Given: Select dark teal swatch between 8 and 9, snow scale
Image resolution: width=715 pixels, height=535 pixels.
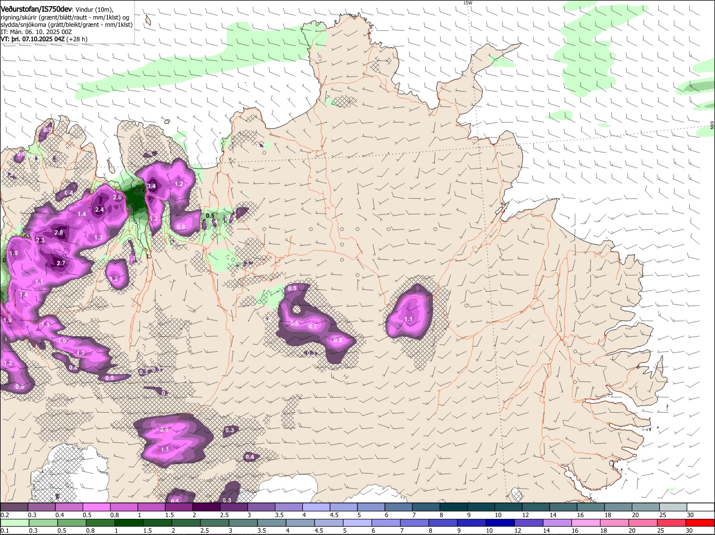Looking at the screenshot, I should 454,507.
